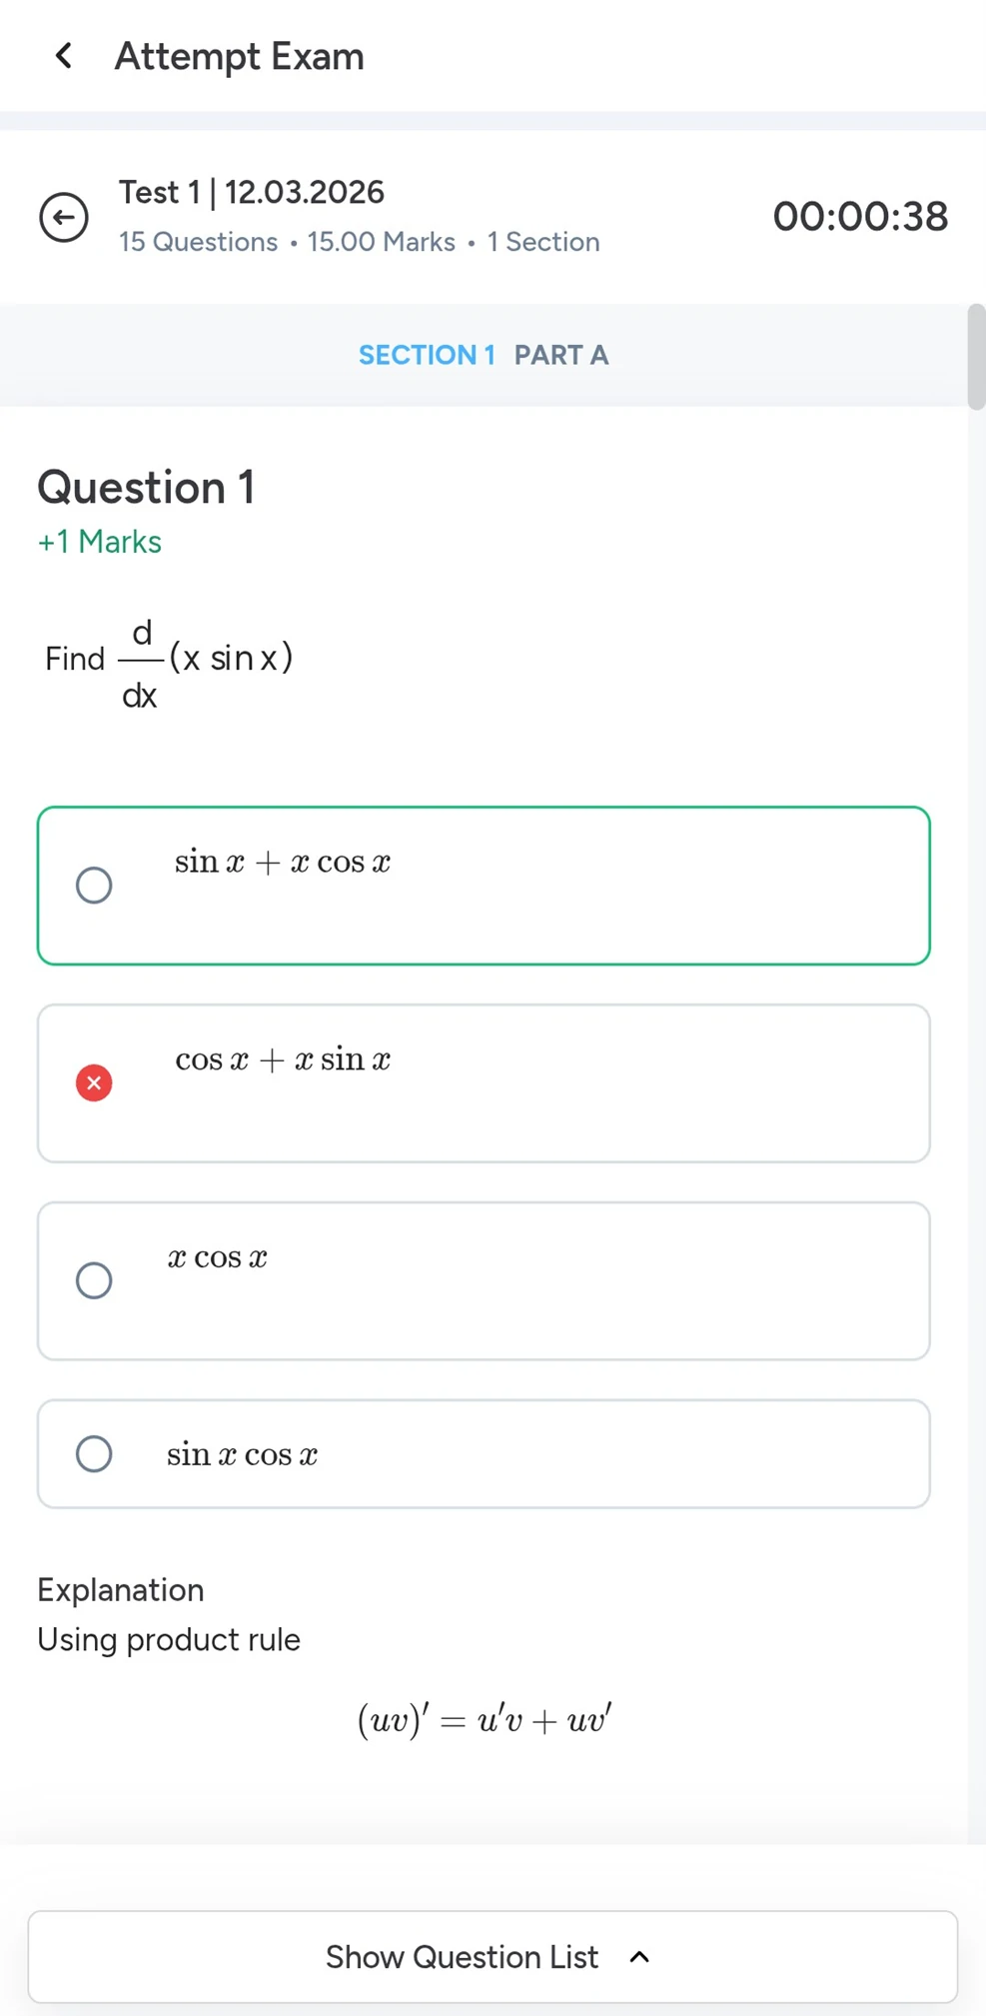Switch to the SECTION 1 tab

(428, 355)
